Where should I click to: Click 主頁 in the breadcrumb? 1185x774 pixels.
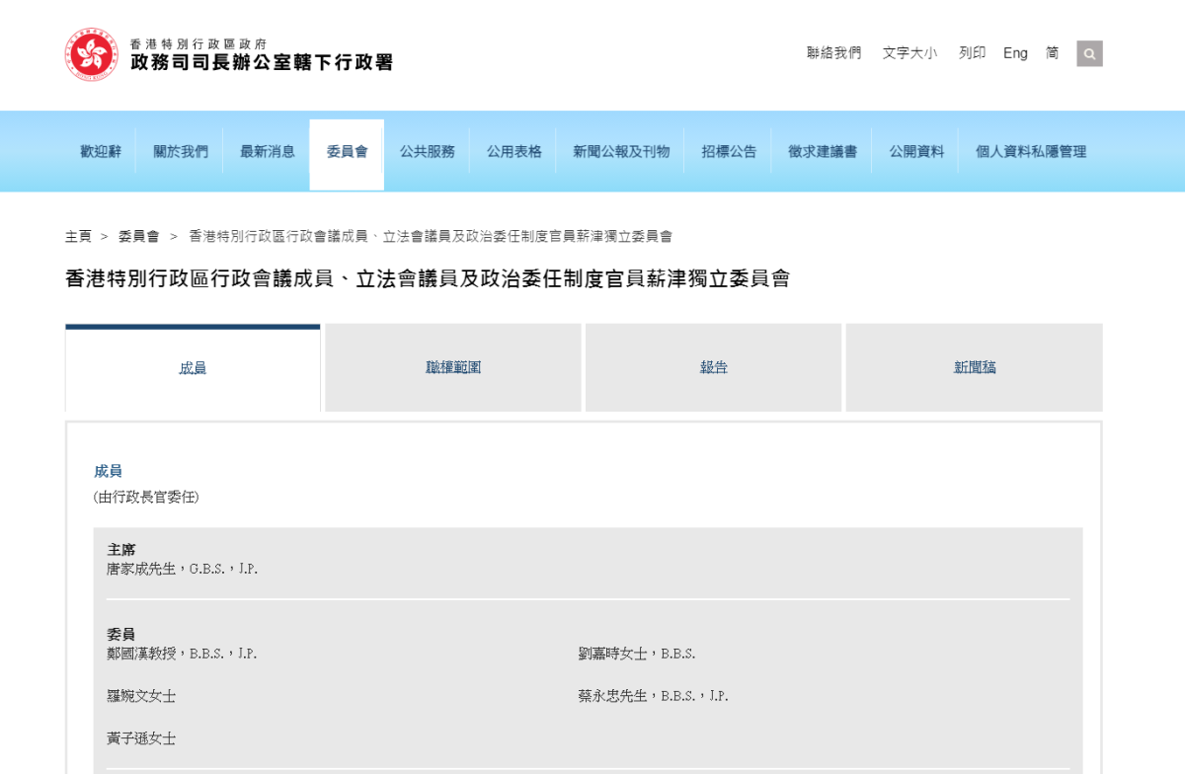point(78,237)
